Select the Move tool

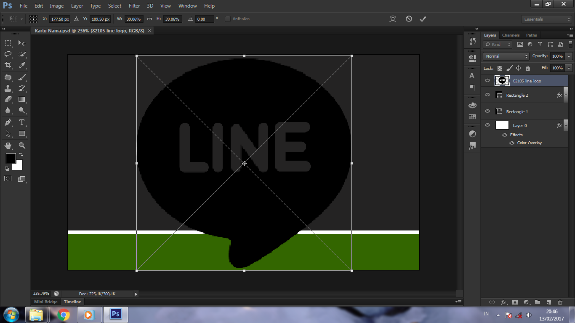[22, 43]
